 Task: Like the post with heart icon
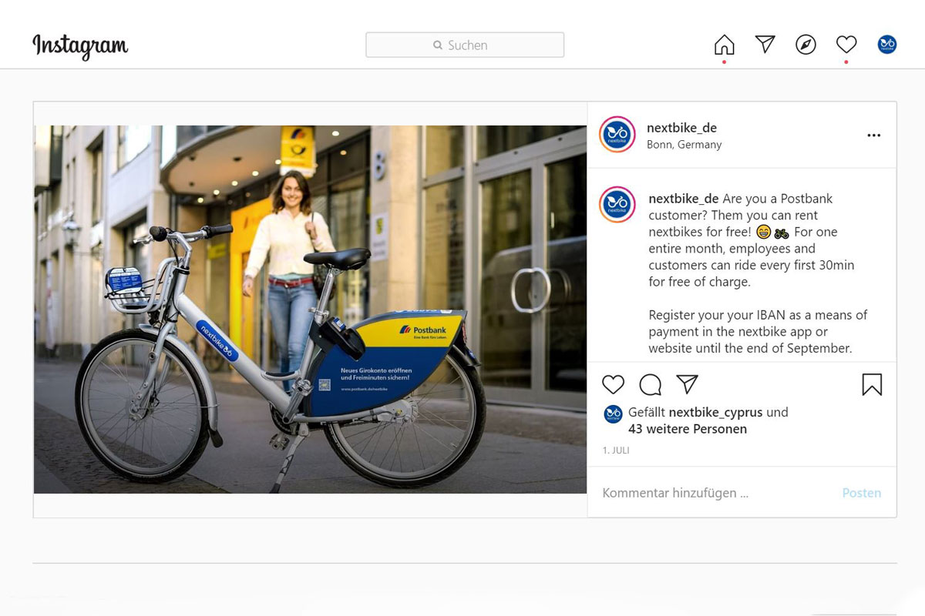(x=613, y=384)
